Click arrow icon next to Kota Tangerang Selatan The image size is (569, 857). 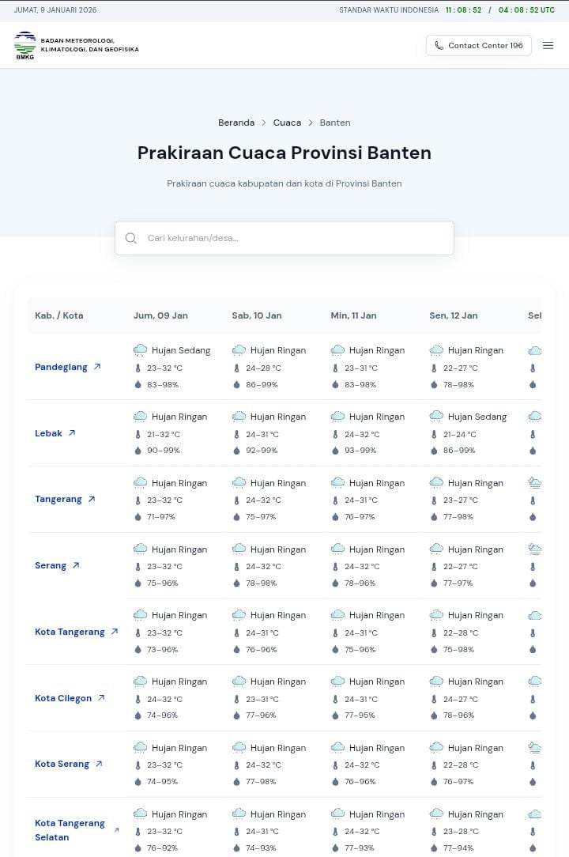click(117, 830)
